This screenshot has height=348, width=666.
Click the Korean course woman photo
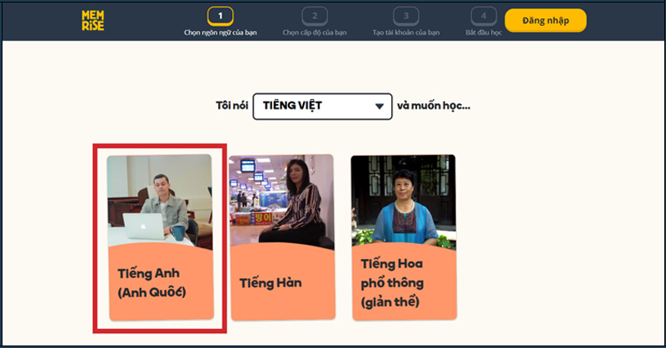[x=281, y=200]
